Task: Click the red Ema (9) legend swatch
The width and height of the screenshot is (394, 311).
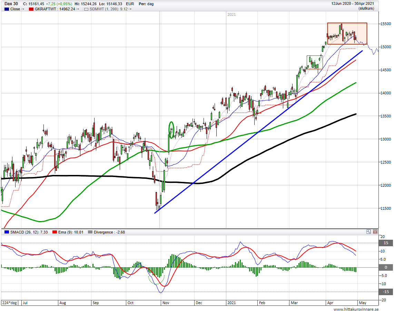Action: 55,232
